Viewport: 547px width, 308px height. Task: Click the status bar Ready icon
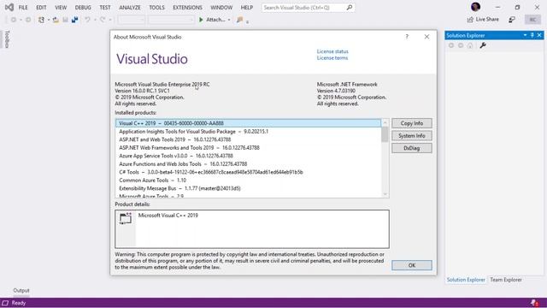point(5,303)
